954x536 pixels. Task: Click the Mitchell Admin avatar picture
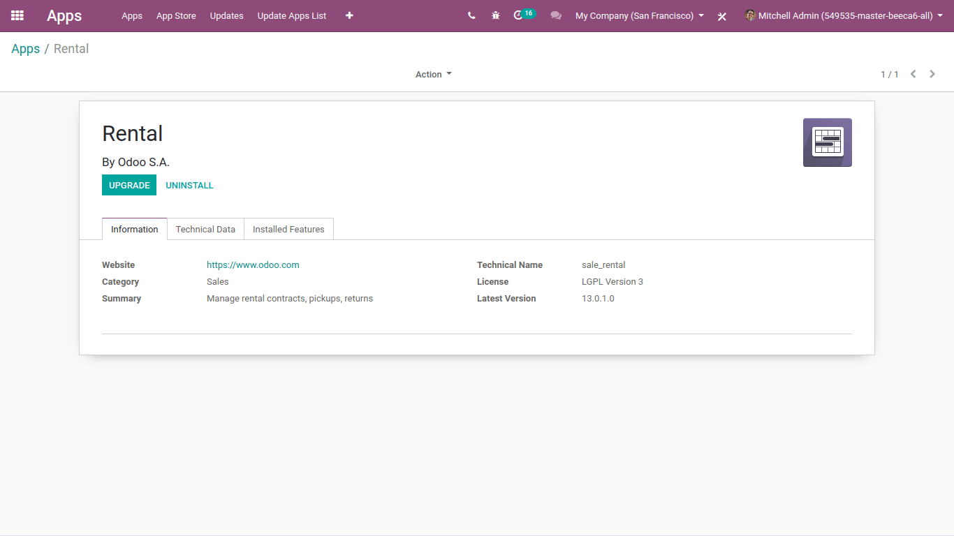[750, 15]
